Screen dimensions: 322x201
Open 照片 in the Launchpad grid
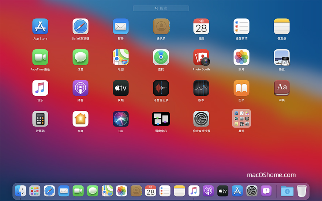(241, 57)
